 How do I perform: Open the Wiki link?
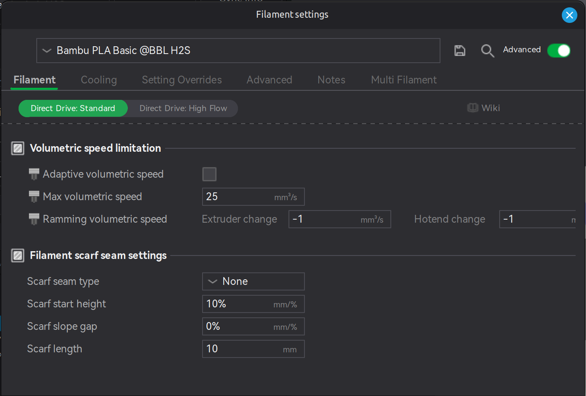[x=491, y=108]
